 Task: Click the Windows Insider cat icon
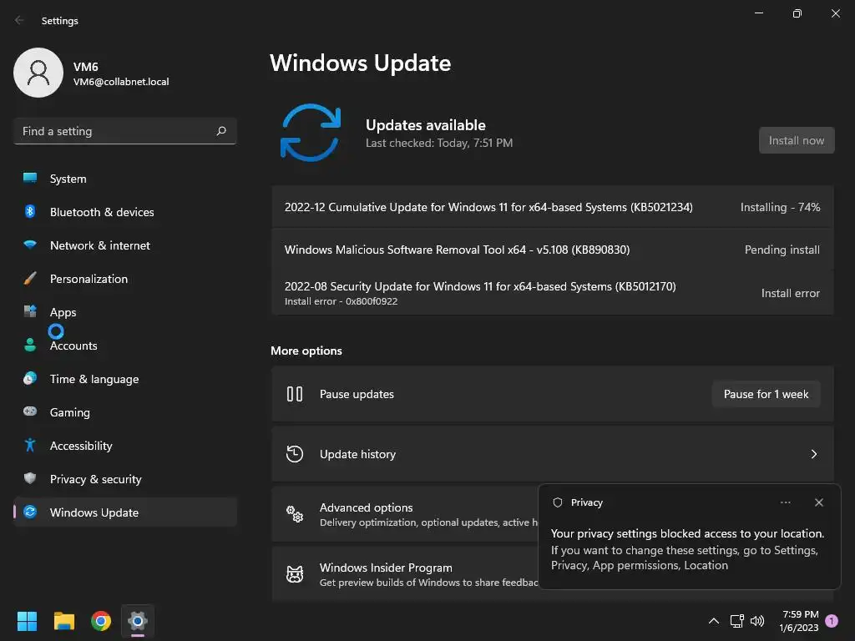click(x=295, y=574)
